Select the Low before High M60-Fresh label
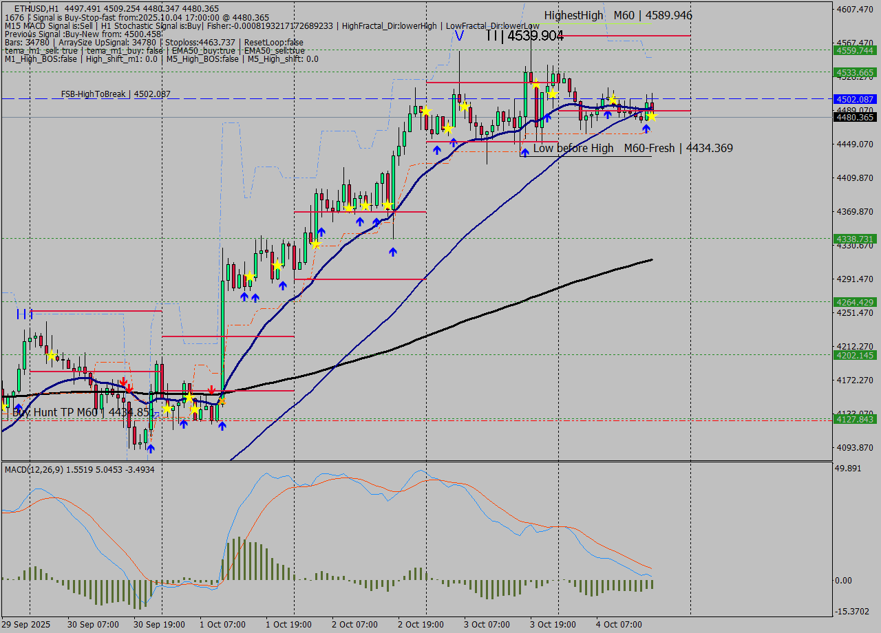This screenshot has width=881, height=633. point(632,148)
